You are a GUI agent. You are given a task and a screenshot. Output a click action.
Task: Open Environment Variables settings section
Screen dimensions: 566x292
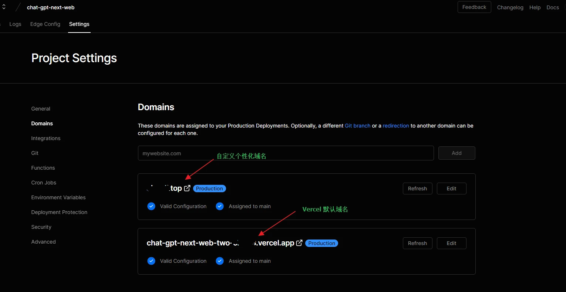pyautogui.click(x=58, y=197)
